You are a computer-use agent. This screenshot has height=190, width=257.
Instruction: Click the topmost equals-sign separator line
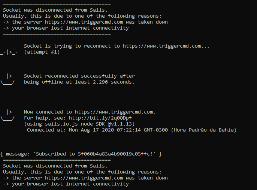point(57,4)
